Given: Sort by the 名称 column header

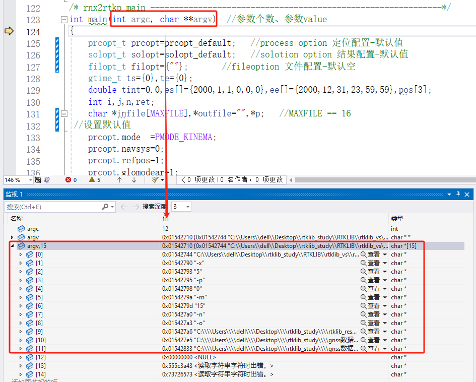Looking at the screenshot, I should [17, 219].
